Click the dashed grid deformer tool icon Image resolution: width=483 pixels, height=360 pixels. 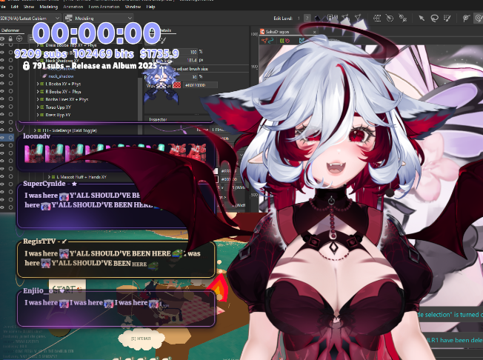[x=377, y=19]
